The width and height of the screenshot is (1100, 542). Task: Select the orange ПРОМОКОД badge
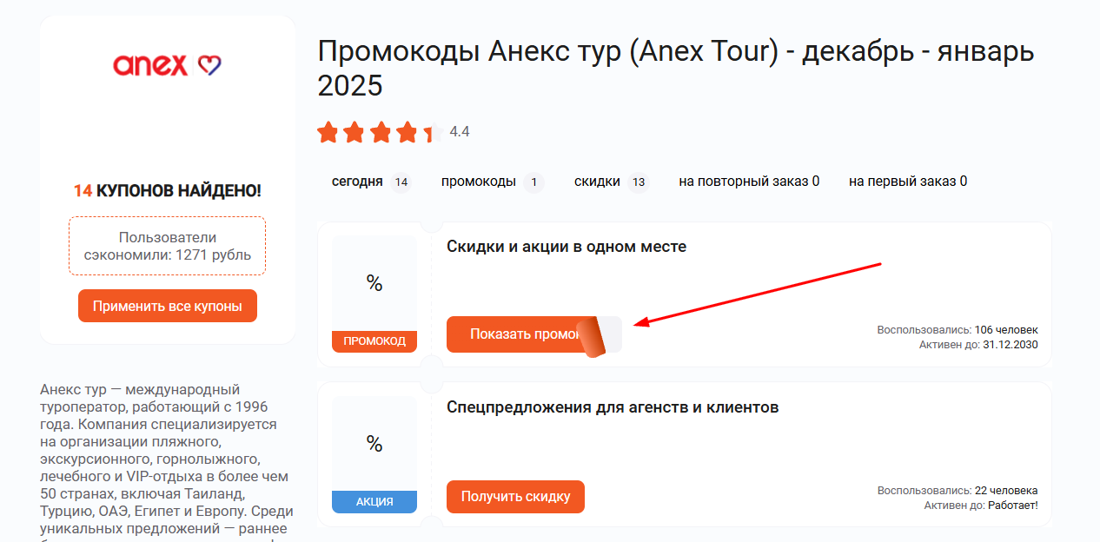point(374,341)
